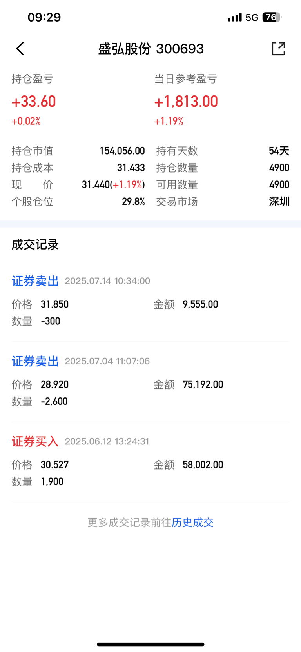Select the 2025.07.04 证券卖出 record
301x652 pixels.
(x=150, y=381)
